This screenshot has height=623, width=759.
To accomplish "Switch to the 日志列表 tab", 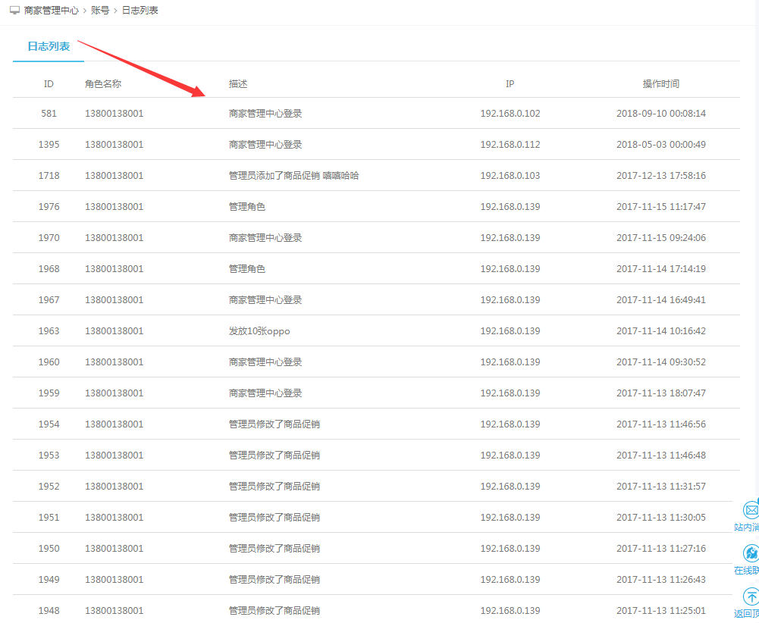I will 49,46.
